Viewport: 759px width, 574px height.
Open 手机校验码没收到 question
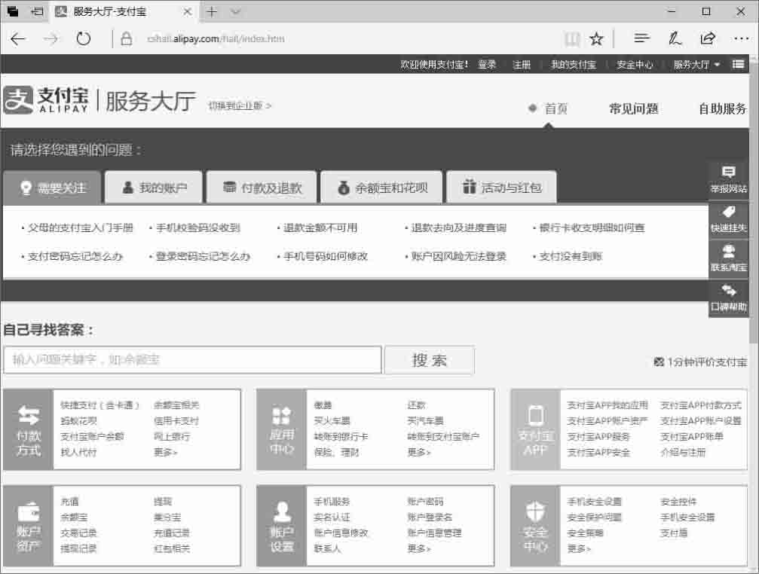(198, 227)
